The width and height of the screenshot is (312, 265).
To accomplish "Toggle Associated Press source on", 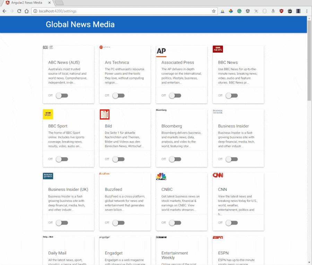I will pos(175,96).
